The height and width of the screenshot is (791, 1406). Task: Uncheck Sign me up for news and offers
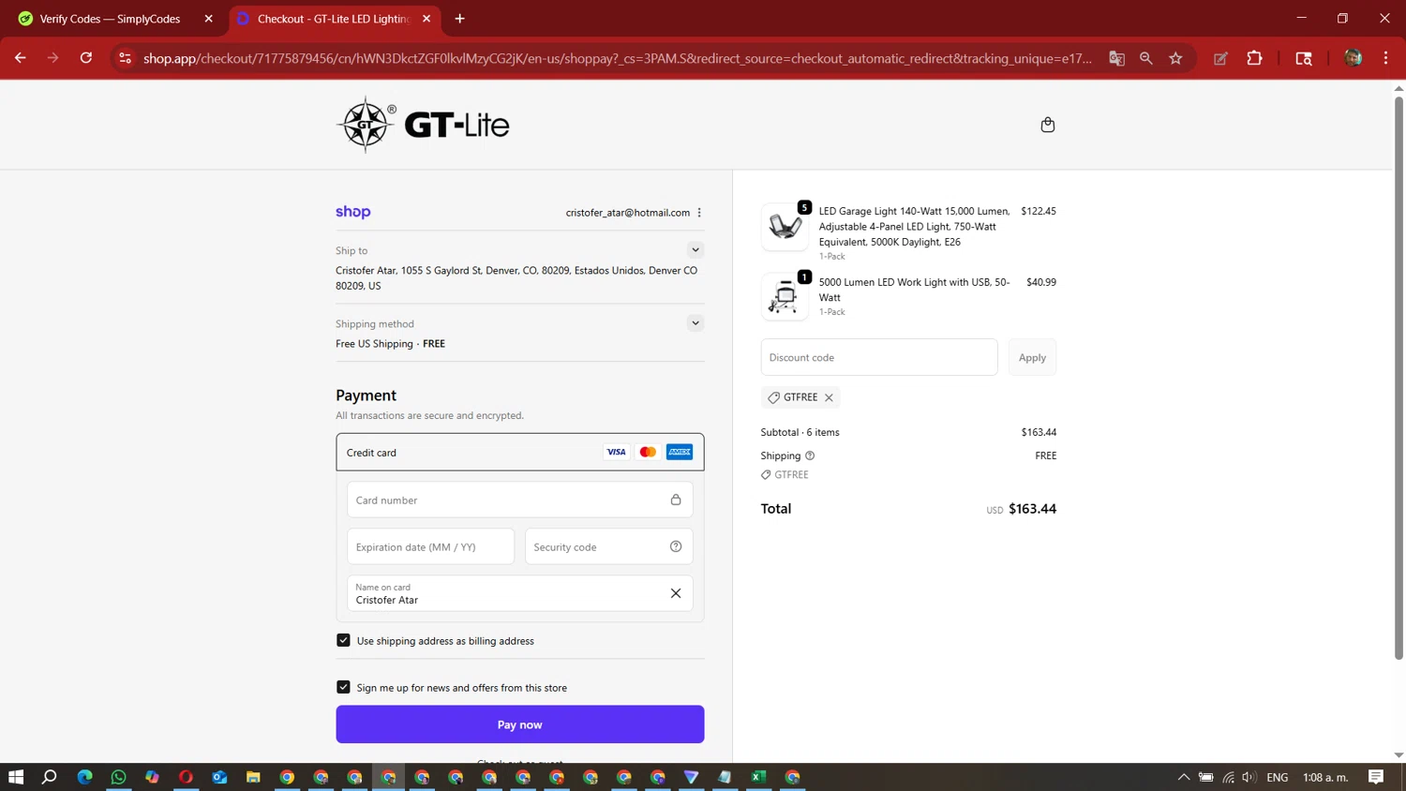[x=343, y=687]
